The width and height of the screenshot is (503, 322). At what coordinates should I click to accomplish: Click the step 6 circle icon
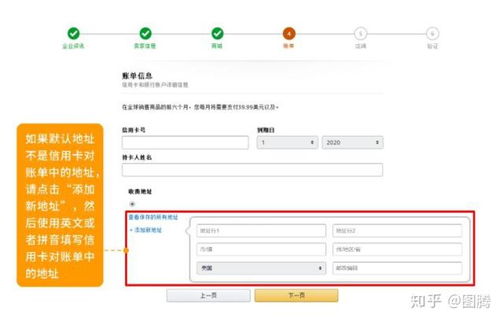click(x=432, y=33)
